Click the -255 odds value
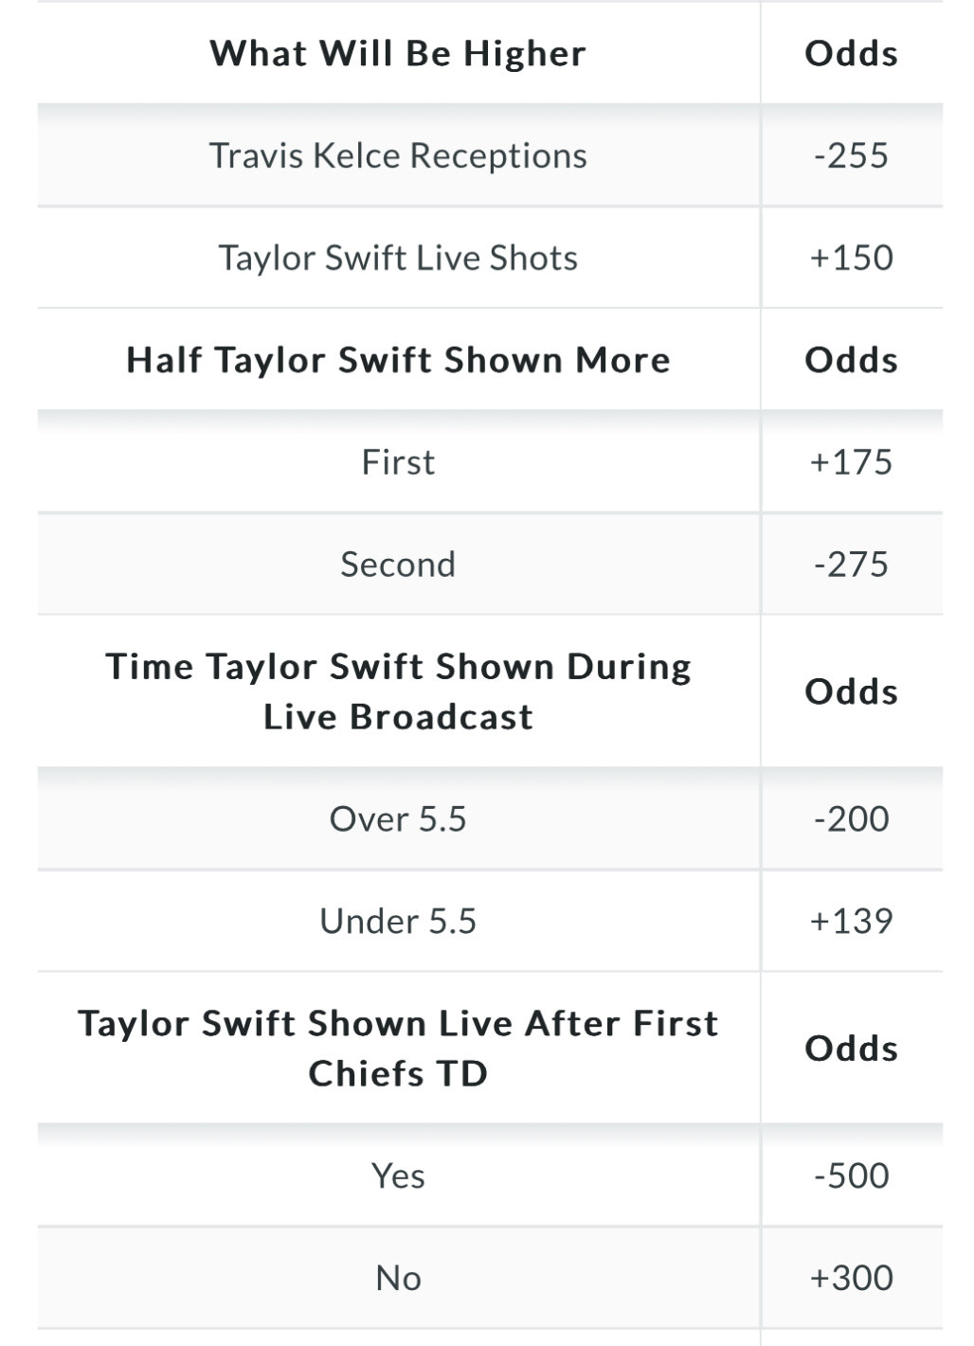 851,155
